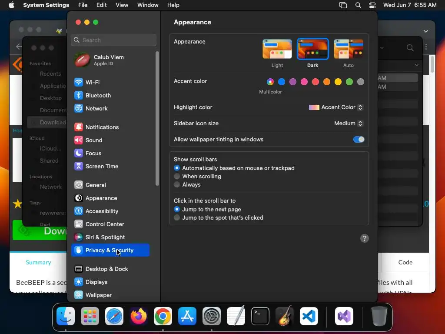Viewport: 445px width, 334px height.
Task: Switch to Code tab on background webpage
Action: point(405,262)
